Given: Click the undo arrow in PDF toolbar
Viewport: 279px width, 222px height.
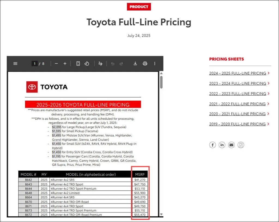Looking at the screenshot, I should (x=113, y=64).
